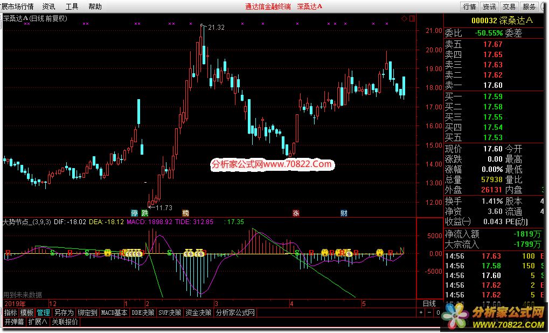This screenshot has height=333, width=549.
Task: Click the indicator name 大势节点_(3,9,3)
Action: pos(27,222)
